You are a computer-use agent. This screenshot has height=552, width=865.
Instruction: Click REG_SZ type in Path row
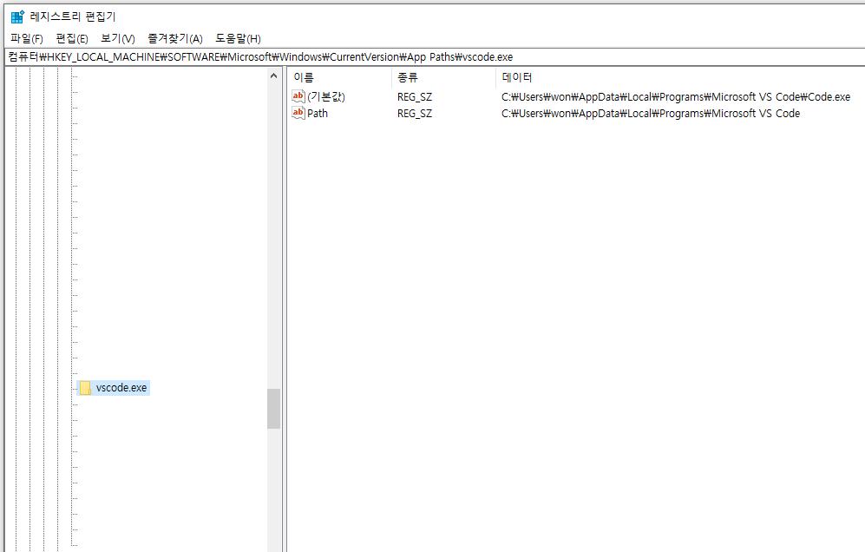pyautogui.click(x=415, y=114)
